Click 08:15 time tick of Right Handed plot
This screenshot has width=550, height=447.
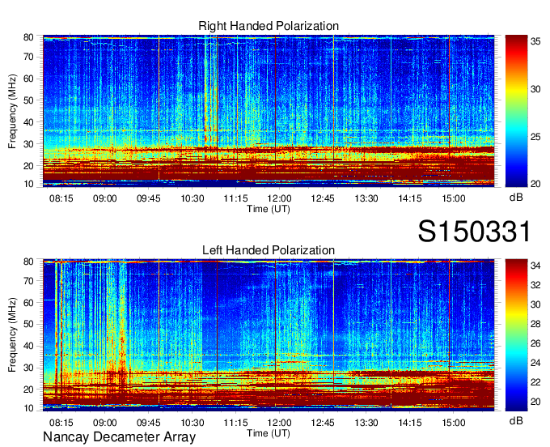pyautogui.click(x=61, y=198)
